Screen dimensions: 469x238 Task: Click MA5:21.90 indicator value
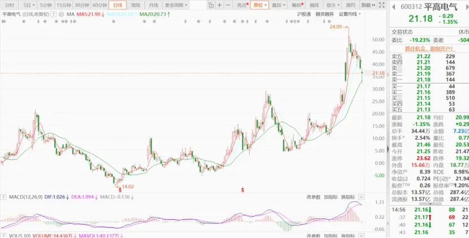89,14
